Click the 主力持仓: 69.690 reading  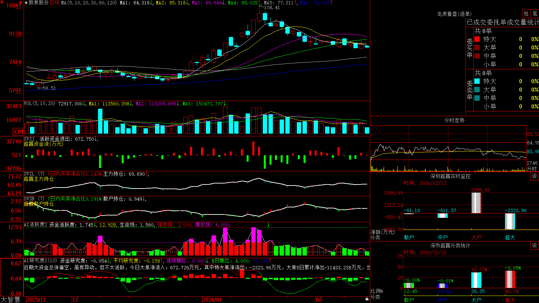(x=124, y=174)
